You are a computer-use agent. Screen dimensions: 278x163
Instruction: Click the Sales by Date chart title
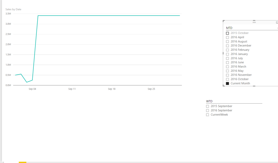click(13, 9)
